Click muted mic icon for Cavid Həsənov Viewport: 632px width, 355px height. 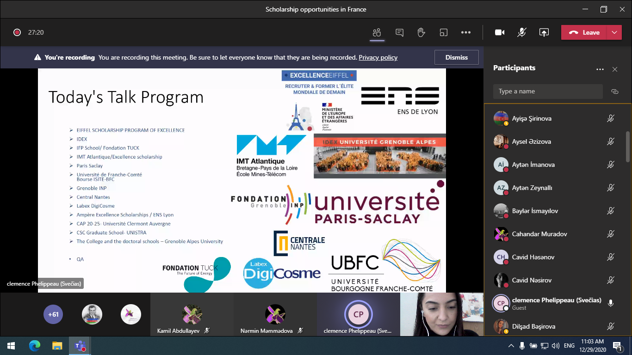(611, 257)
